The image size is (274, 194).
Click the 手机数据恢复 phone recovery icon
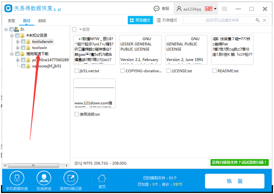[x=17, y=178]
